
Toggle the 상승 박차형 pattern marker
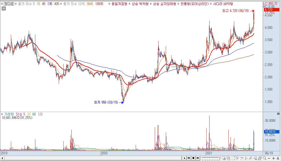point(130,4)
